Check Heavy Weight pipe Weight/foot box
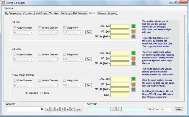 click(64, 80)
